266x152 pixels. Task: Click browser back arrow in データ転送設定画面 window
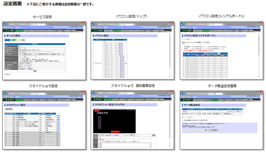[182, 94]
